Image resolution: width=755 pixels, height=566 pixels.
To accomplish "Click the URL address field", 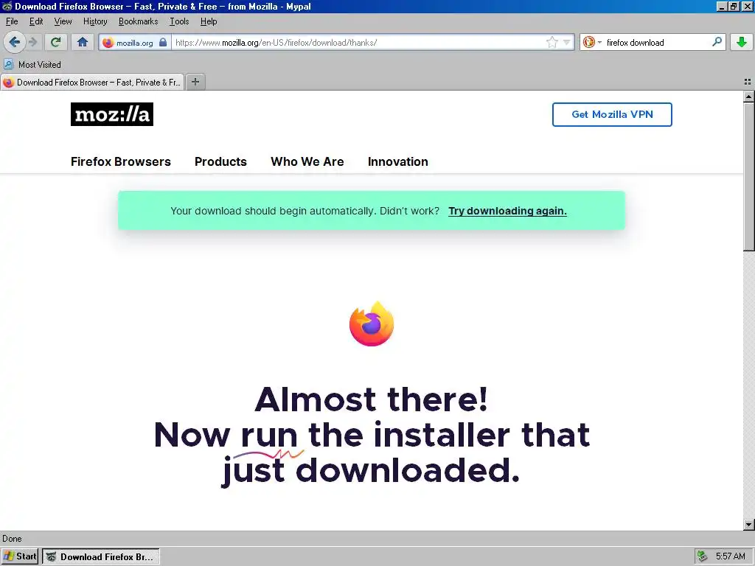I will click(359, 42).
